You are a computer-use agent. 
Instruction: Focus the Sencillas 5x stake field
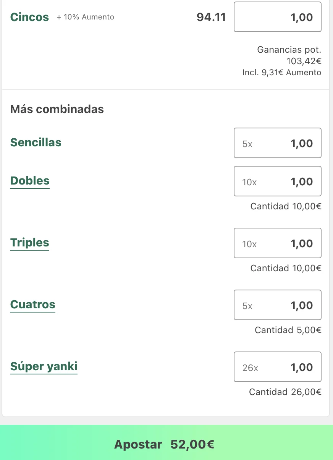click(277, 143)
